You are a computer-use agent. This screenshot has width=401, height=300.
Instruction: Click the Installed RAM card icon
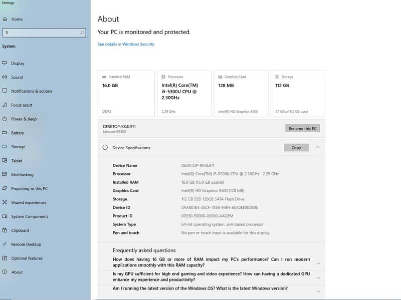104,77
